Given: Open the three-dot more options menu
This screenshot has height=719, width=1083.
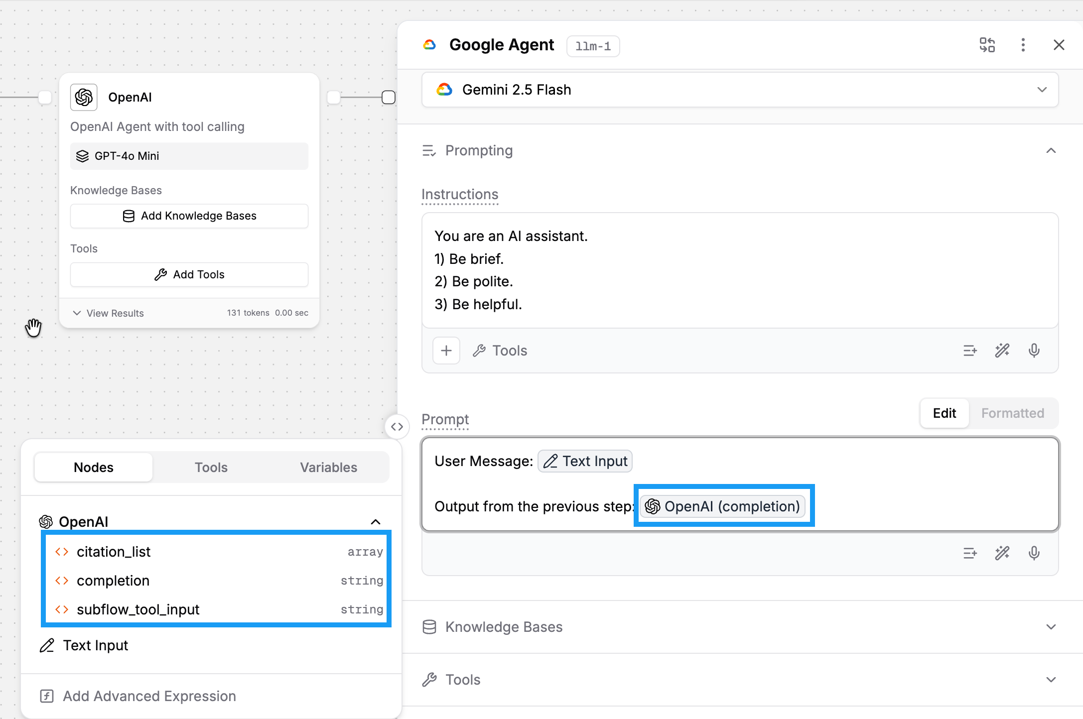Looking at the screenshot, I should click(x=1023, y=45).
